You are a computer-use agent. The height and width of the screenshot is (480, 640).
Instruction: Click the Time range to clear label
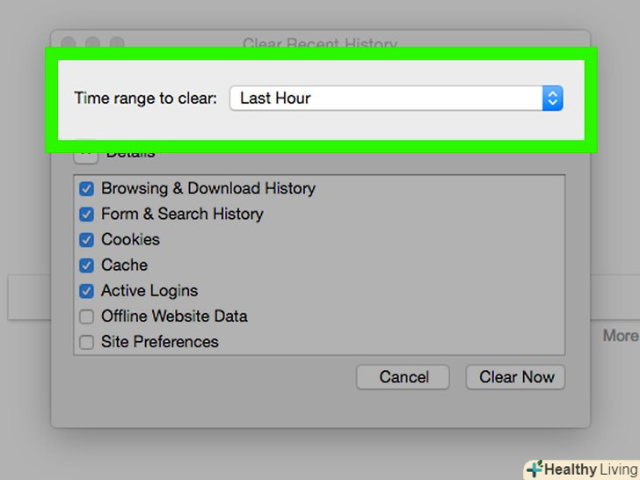pyautogui.click(x=145, y=98)
